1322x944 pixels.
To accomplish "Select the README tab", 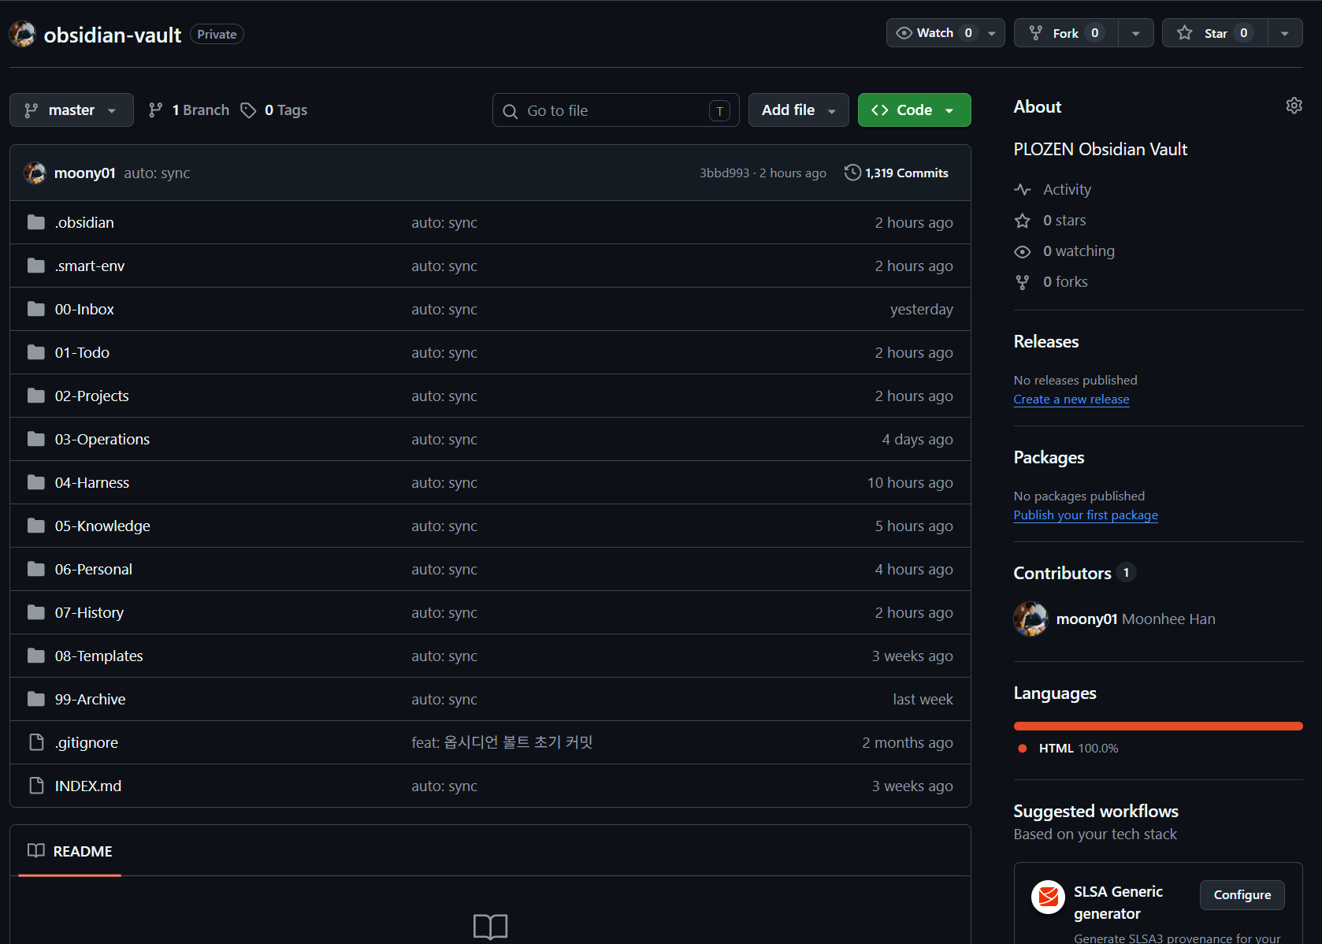I will [70, 851].
